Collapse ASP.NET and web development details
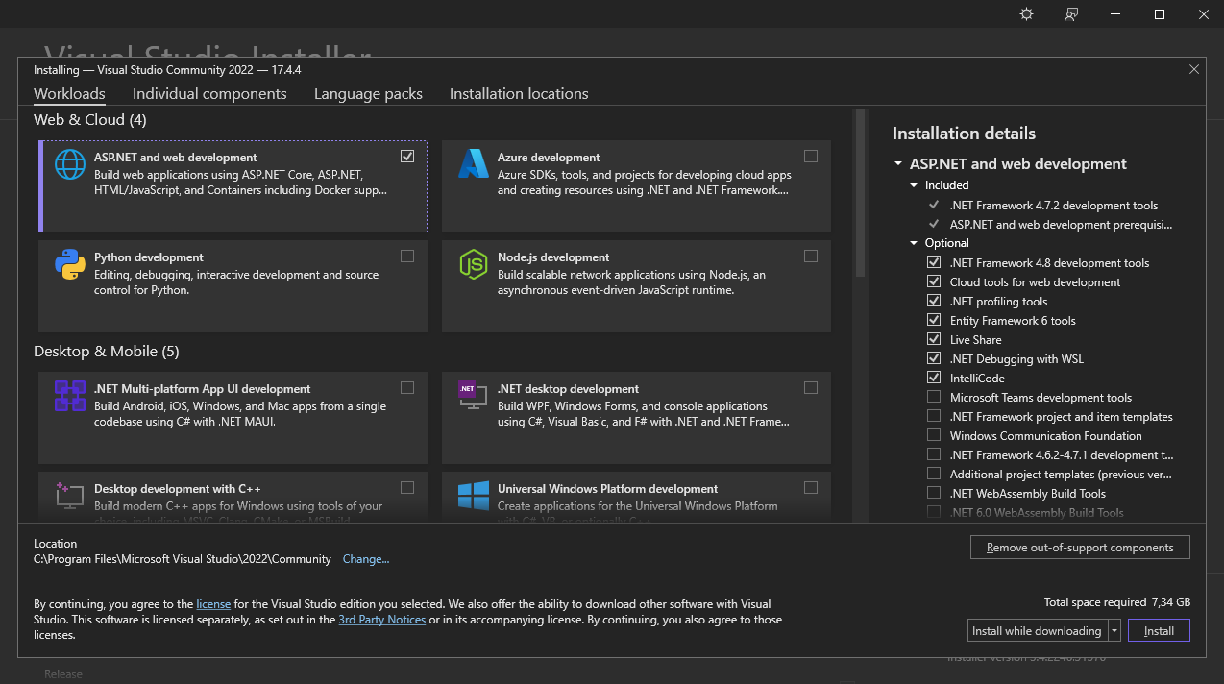 pos(898,164)
